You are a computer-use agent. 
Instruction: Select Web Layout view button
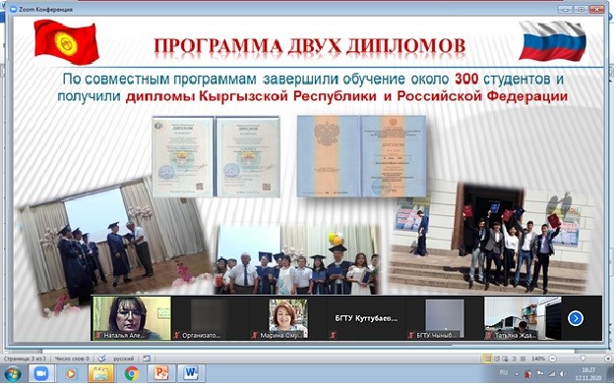[x=506, y=358]
